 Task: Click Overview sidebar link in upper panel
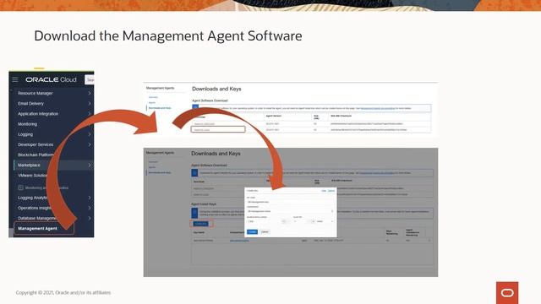(153, 97)
